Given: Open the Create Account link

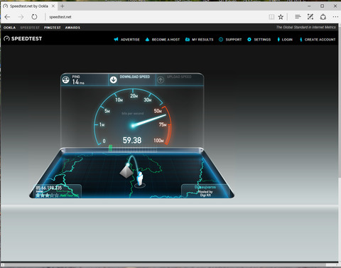Looking at the screenshot, I should (x=320, y=40).
